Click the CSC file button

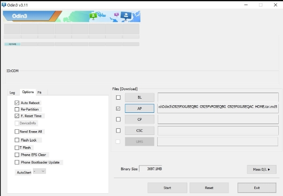[x=139, y=130]
